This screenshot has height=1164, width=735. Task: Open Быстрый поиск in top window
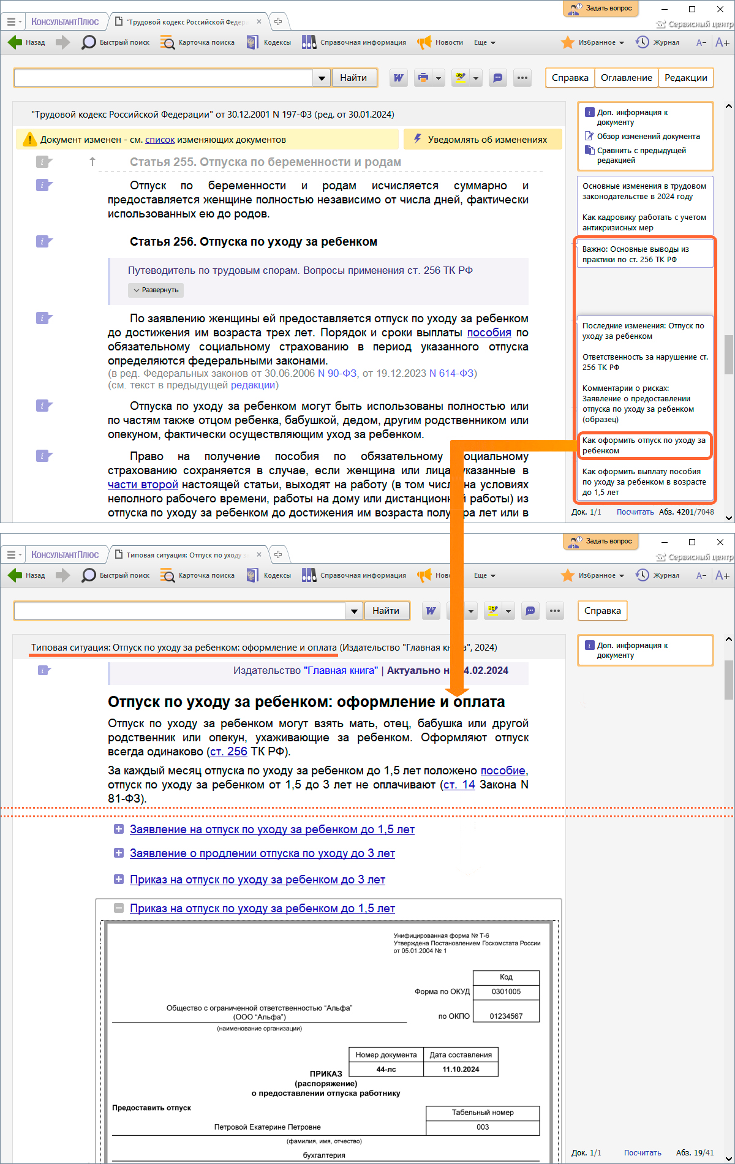[x=116, y=42]
